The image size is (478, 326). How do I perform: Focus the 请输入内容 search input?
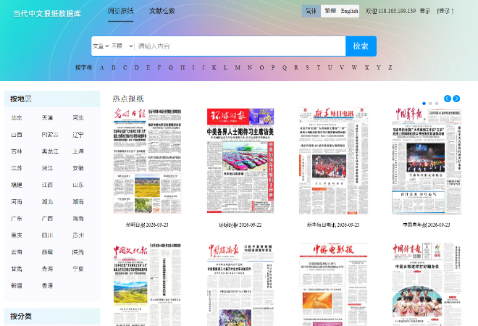(240, 46)
